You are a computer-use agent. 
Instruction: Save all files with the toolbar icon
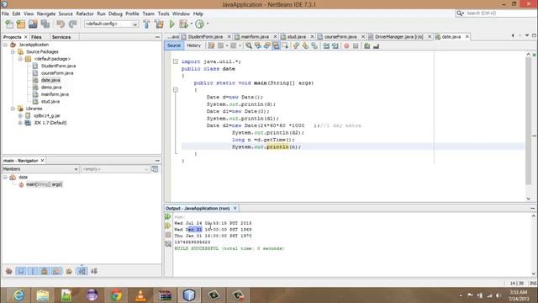45,24
